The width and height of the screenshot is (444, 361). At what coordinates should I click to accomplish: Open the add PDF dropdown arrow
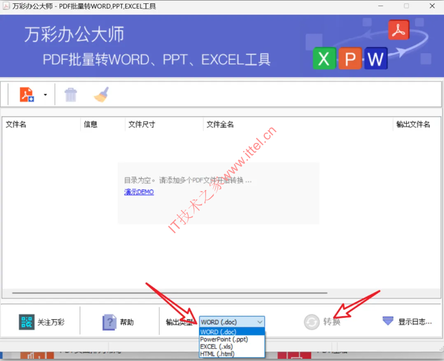point(45,95)
